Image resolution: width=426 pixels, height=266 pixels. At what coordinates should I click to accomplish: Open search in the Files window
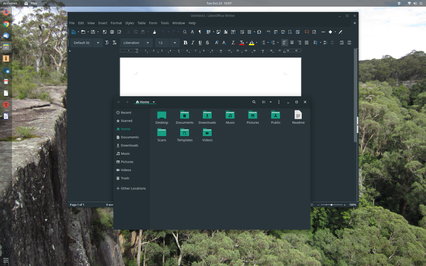[254, 102]
